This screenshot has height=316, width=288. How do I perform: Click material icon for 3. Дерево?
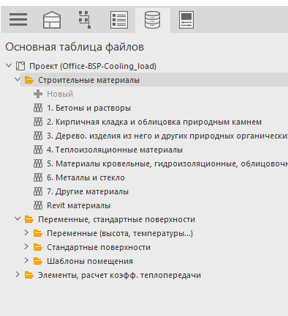pos(38,136)
